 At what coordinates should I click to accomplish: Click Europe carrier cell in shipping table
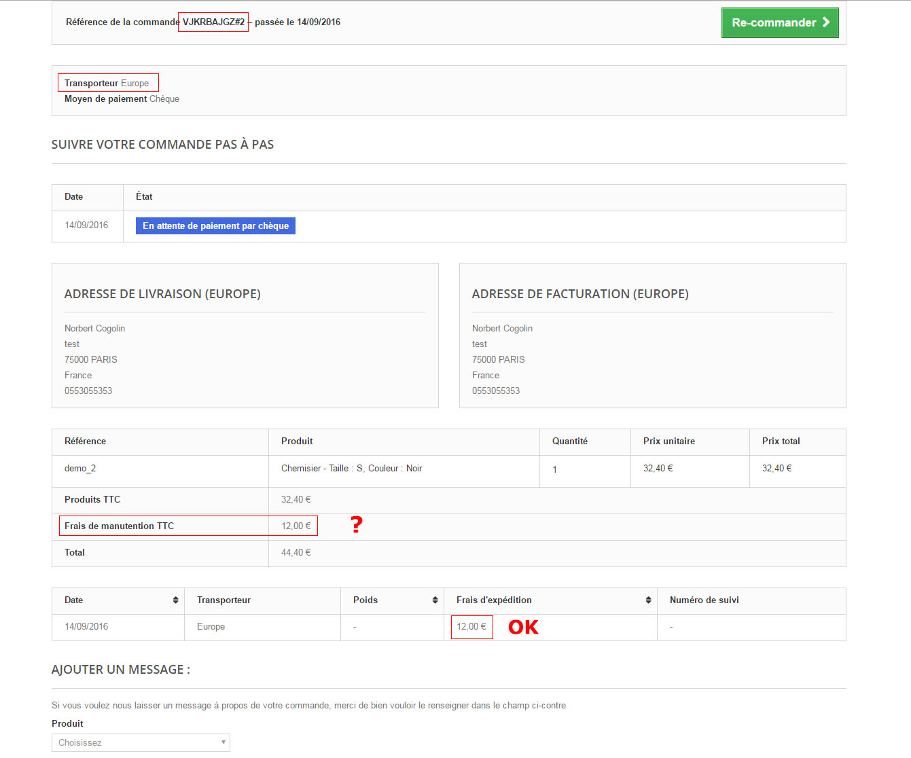pos(211,626)
